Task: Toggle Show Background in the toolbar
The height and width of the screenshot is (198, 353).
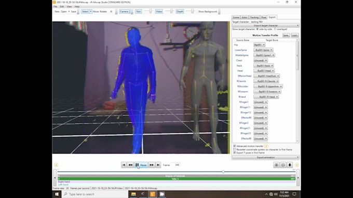Action: pyautogui.click(x=208, y=11)
